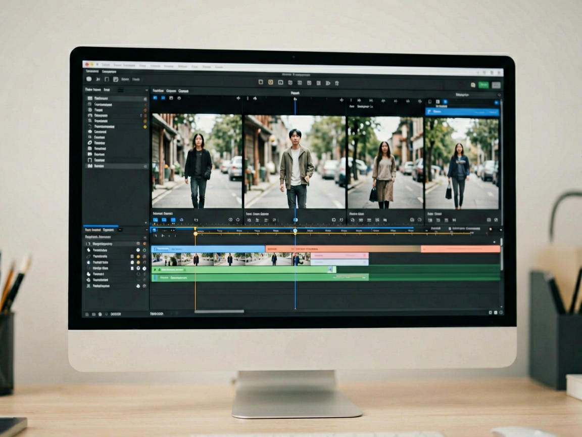582x437 pixels.
Task: Open the chat bubble icon near green button
Action: pyautogui.click(x=473, y=85)
